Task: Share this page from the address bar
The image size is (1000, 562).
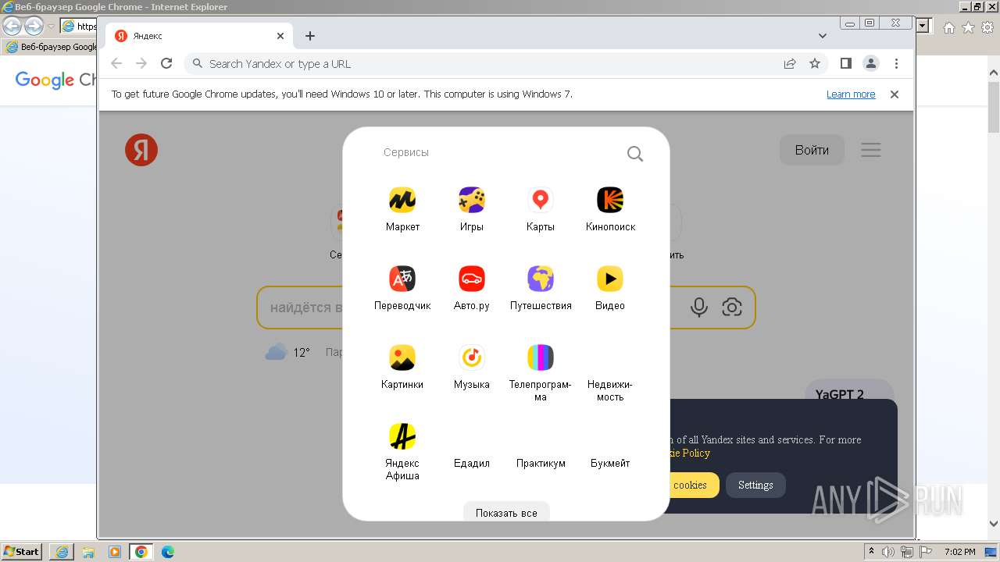Action: (790, 63)
